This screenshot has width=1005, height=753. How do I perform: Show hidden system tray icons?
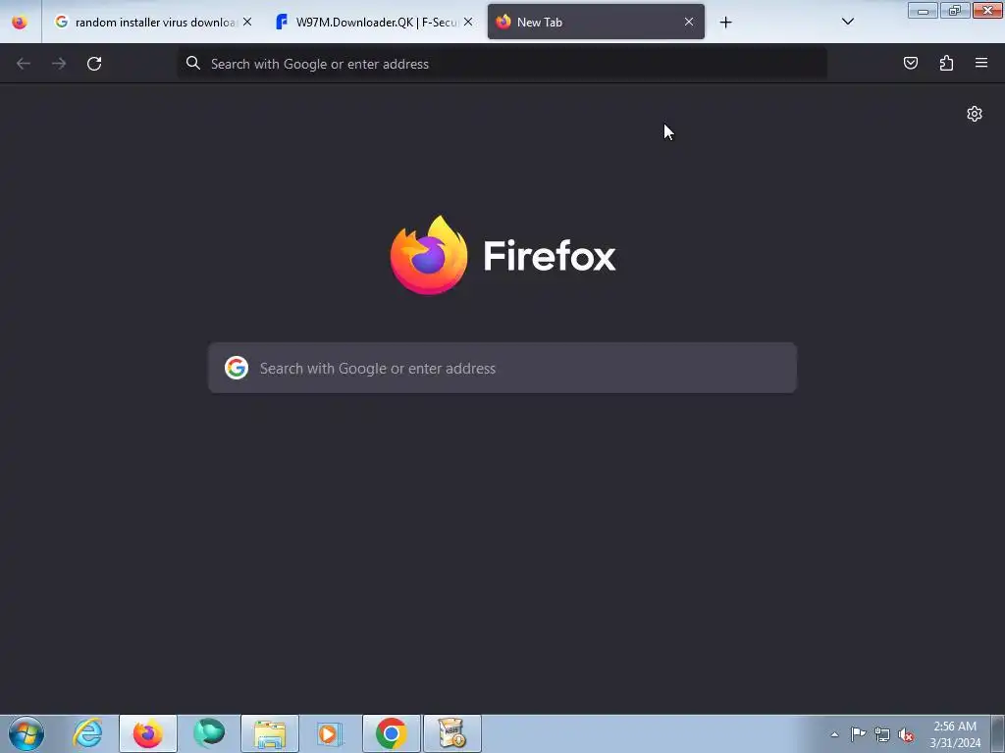(834, 734)
